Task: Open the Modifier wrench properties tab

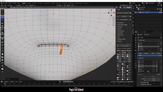Action: (x=136, y=56)
